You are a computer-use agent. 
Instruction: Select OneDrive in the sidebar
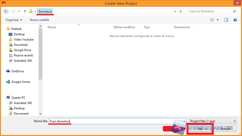pos(17,71)
